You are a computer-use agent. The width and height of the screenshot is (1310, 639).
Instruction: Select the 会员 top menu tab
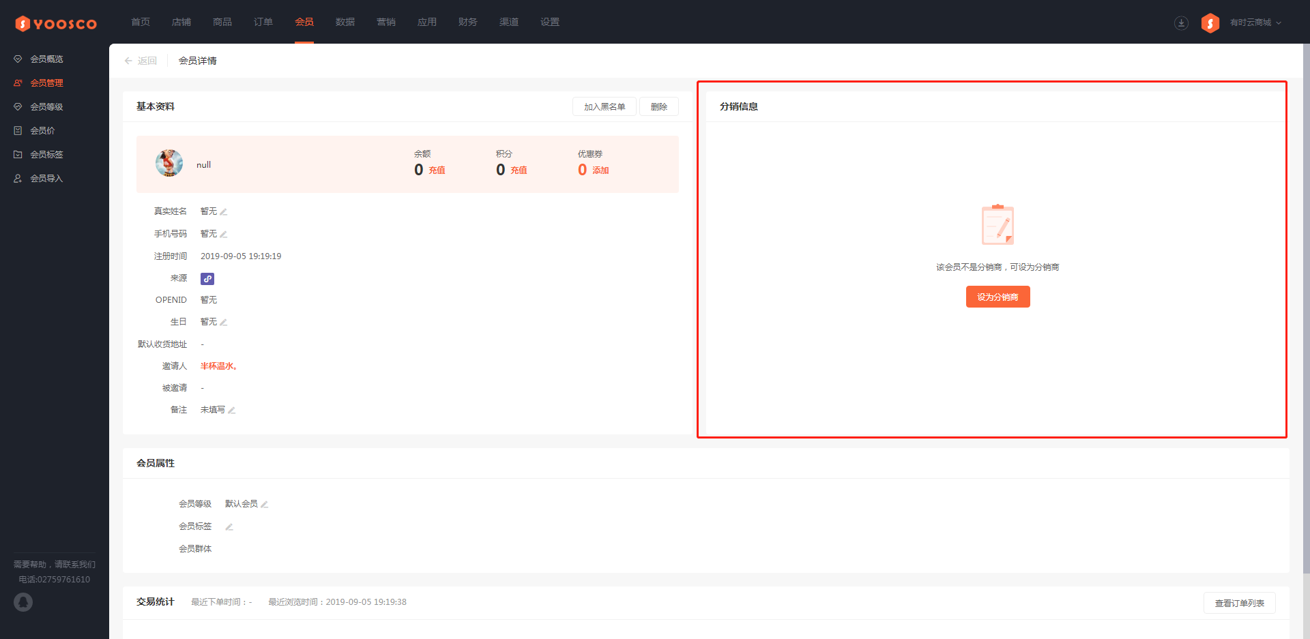pyautogui.click(x=304, y=22)
